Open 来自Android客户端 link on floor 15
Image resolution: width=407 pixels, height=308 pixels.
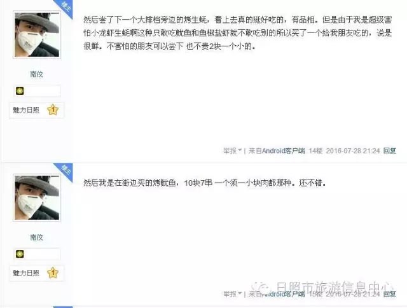pos(277,294)
